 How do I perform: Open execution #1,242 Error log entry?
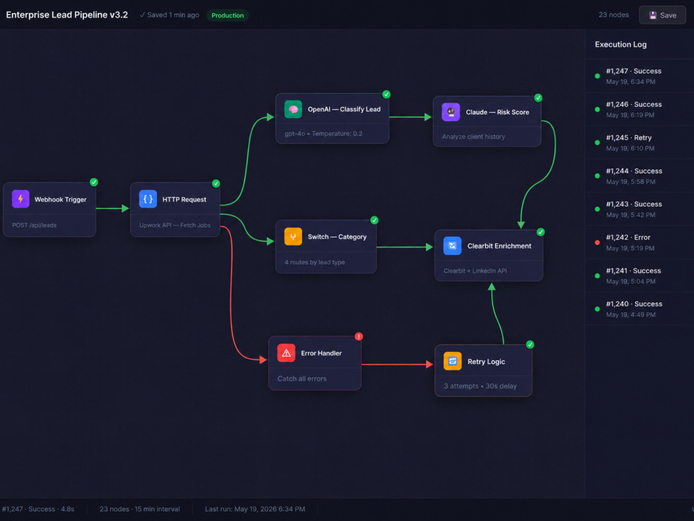tap(640, 242)
